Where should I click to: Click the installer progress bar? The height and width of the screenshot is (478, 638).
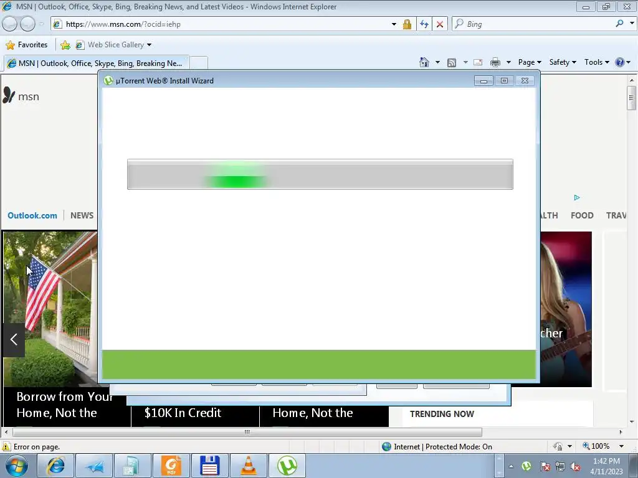320,174
